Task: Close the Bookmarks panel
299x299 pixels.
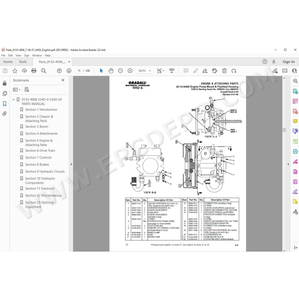Action: [63, 80]
